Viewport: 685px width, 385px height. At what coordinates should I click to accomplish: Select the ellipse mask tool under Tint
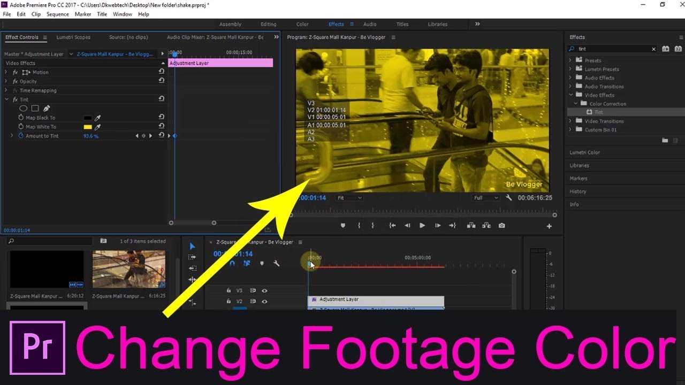(x=24, y=109)
